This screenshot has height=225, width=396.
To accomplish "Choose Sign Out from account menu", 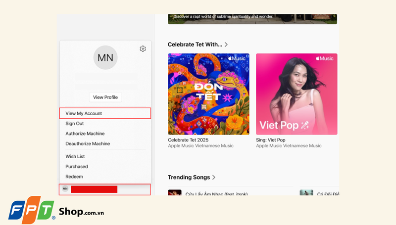I will (x=75, y=123).
